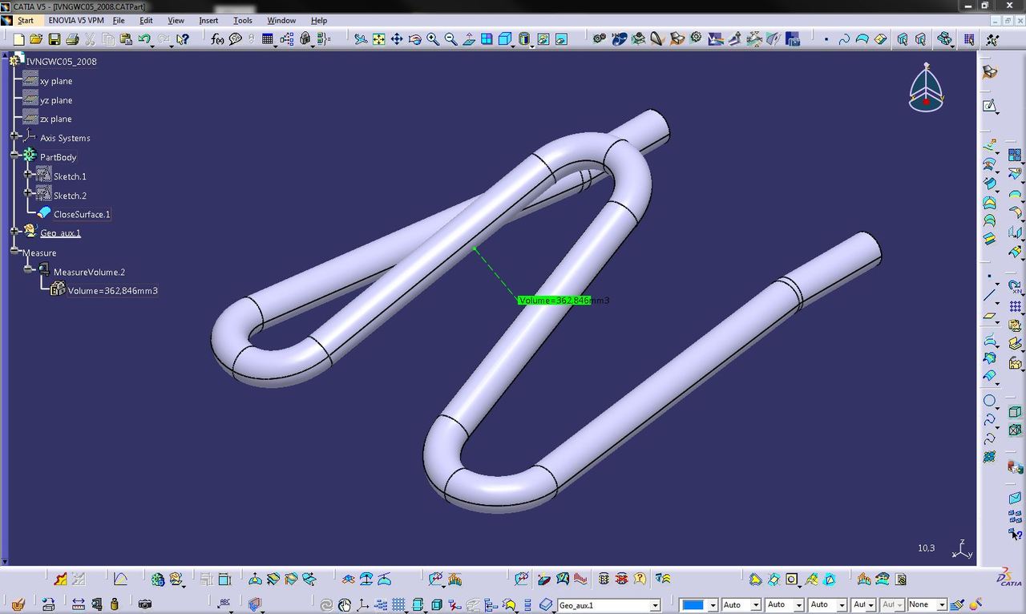Open the Start menu in the menu bar
Viewport: 1026px width, 614px height.
(x=26, y=20)
